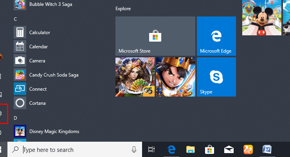Open Word from the taskbar
The image size is (290, 157).
click(x=267, y=150)
